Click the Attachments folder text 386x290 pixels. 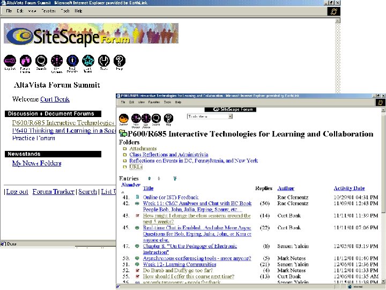[143, 149]
